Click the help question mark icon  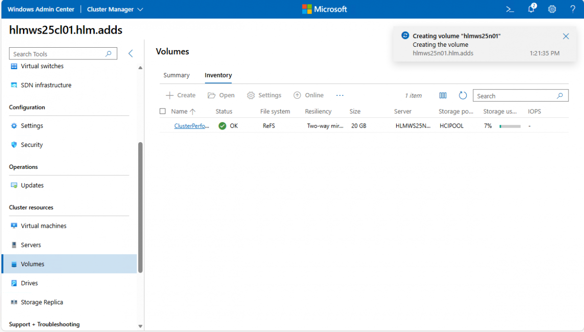tap(573, 9)
